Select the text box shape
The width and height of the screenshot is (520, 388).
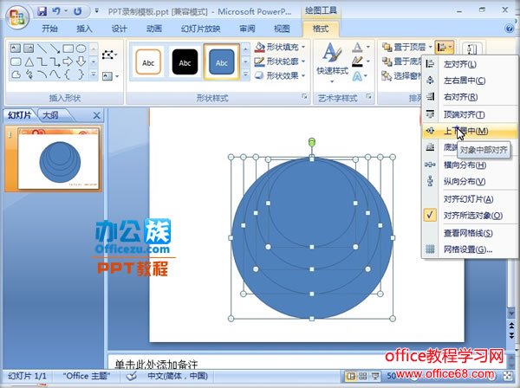[16, 48]
